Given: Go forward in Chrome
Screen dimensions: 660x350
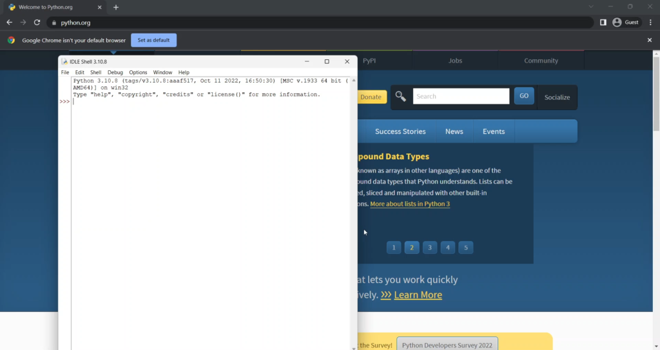Looking at the screenshot, I should tap(23, 23).
